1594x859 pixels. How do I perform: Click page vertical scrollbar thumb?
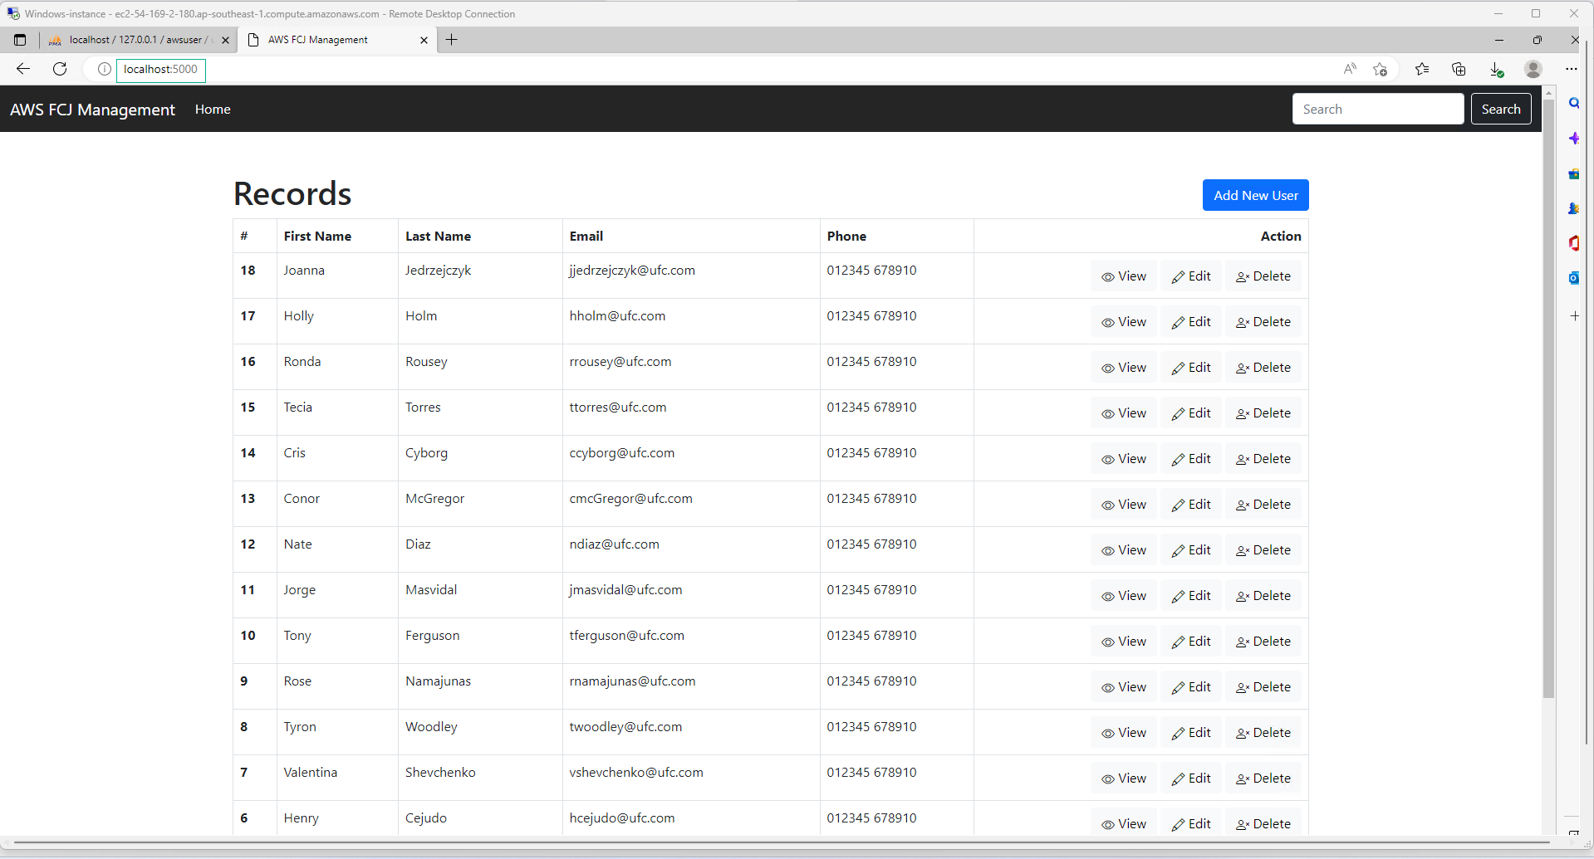click(1548, 398)
